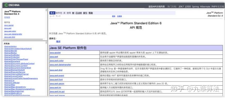Open the AbstractDocument.ElementEdit class link

pos(17,68)
